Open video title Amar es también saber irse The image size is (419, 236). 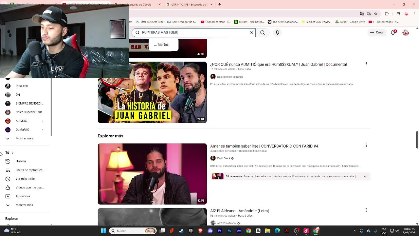click(264, 146)
